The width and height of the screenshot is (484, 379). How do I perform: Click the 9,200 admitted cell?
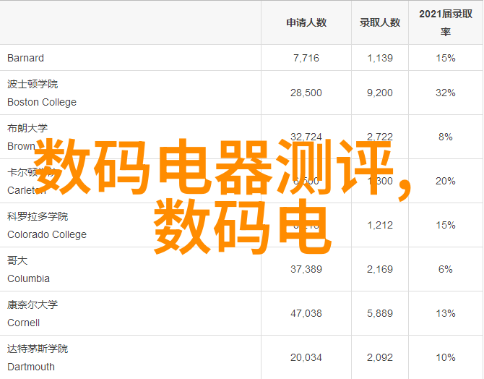click(x=380, y=93)
